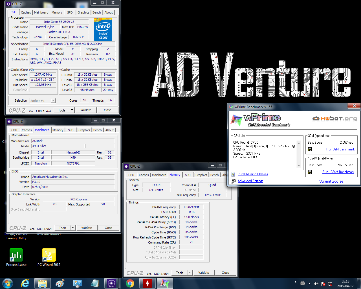Screen dimensions: 361x289
Task: Open Install Missing Libraries link
Action: (x=253, y=174)
